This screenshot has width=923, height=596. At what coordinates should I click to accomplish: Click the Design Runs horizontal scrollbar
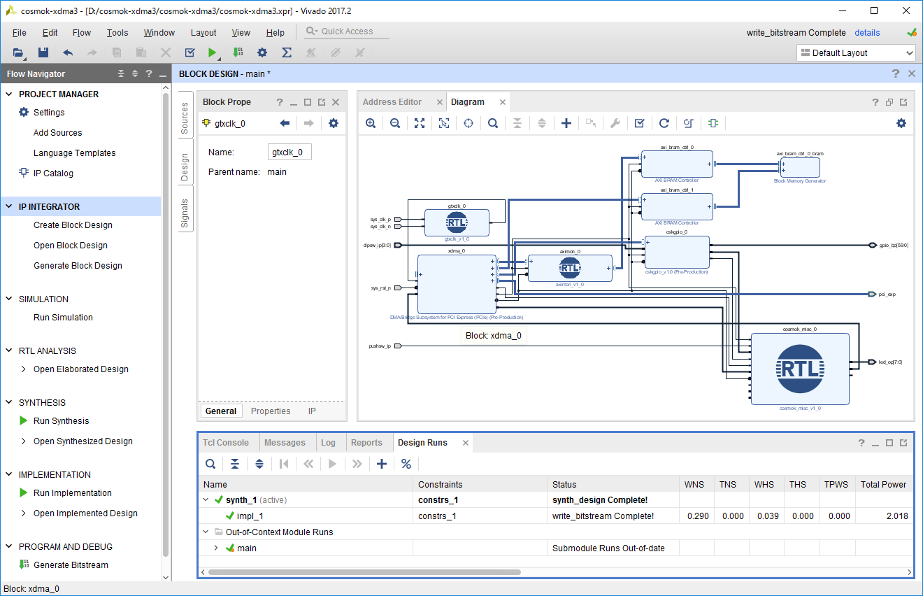point(364,572)
